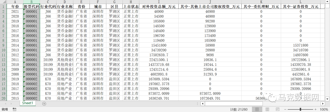Click horizontal scrollbar right arrow
This screenshot has width=330, height=112.
coord(323,103)
